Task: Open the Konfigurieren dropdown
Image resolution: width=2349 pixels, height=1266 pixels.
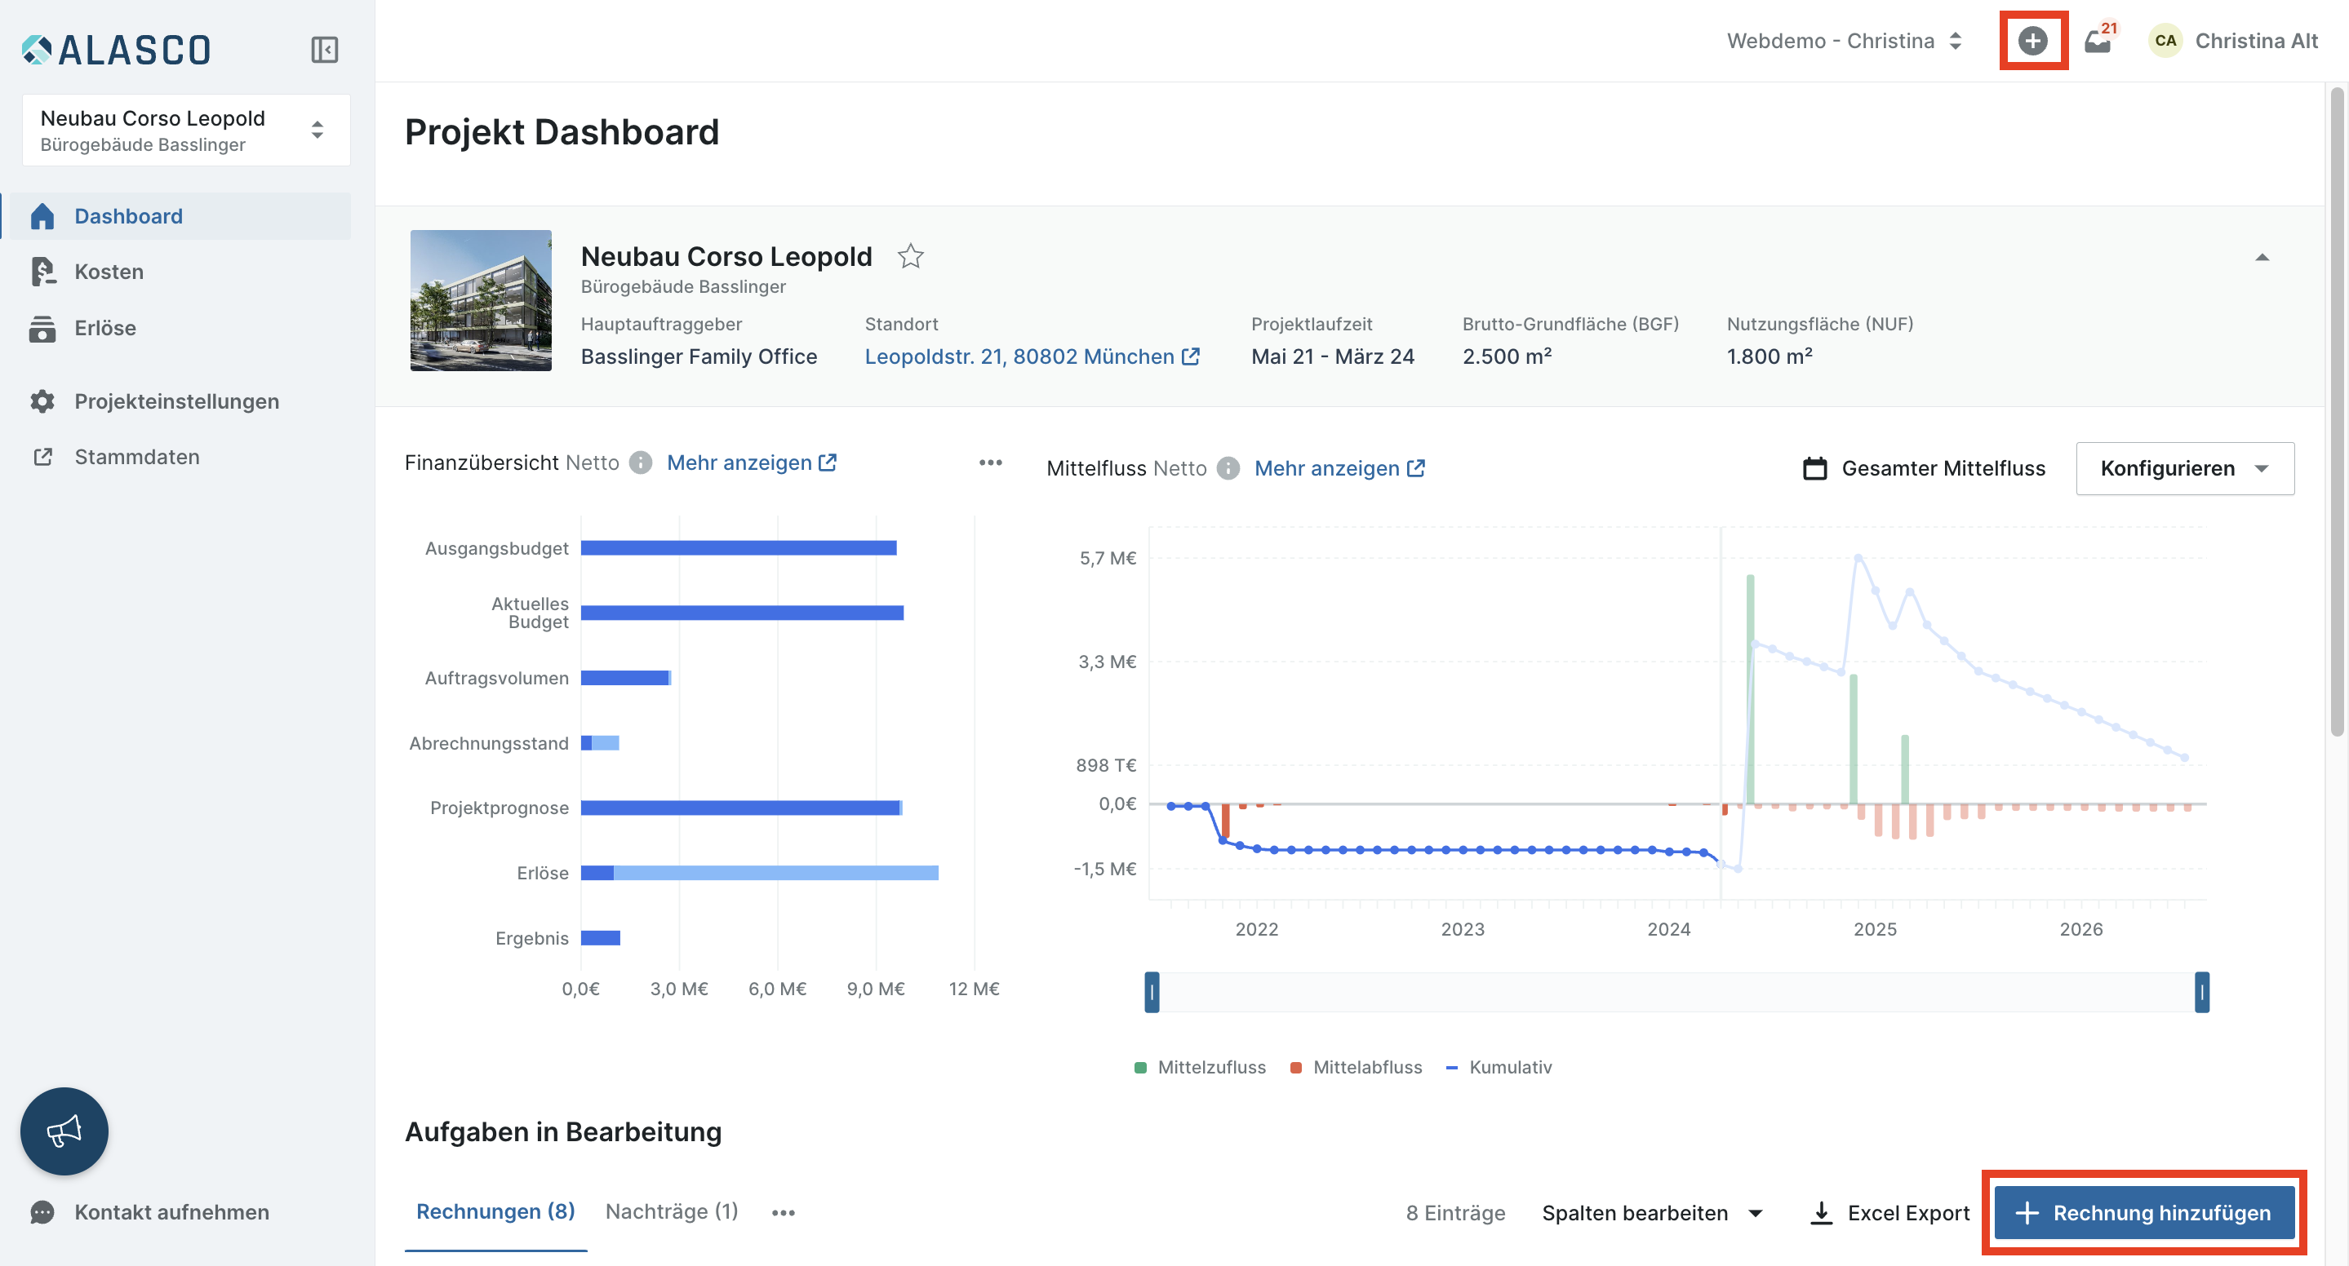Action: coord(2185,468)
